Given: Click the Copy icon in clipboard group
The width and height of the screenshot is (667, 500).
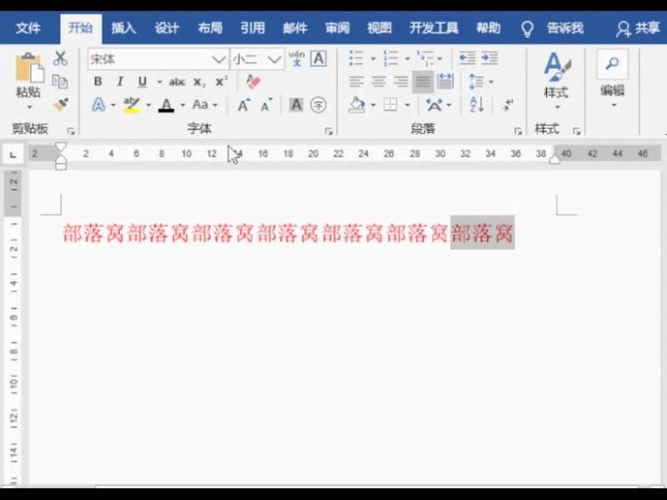Looking at the screenshot, I should click(60, 82).
